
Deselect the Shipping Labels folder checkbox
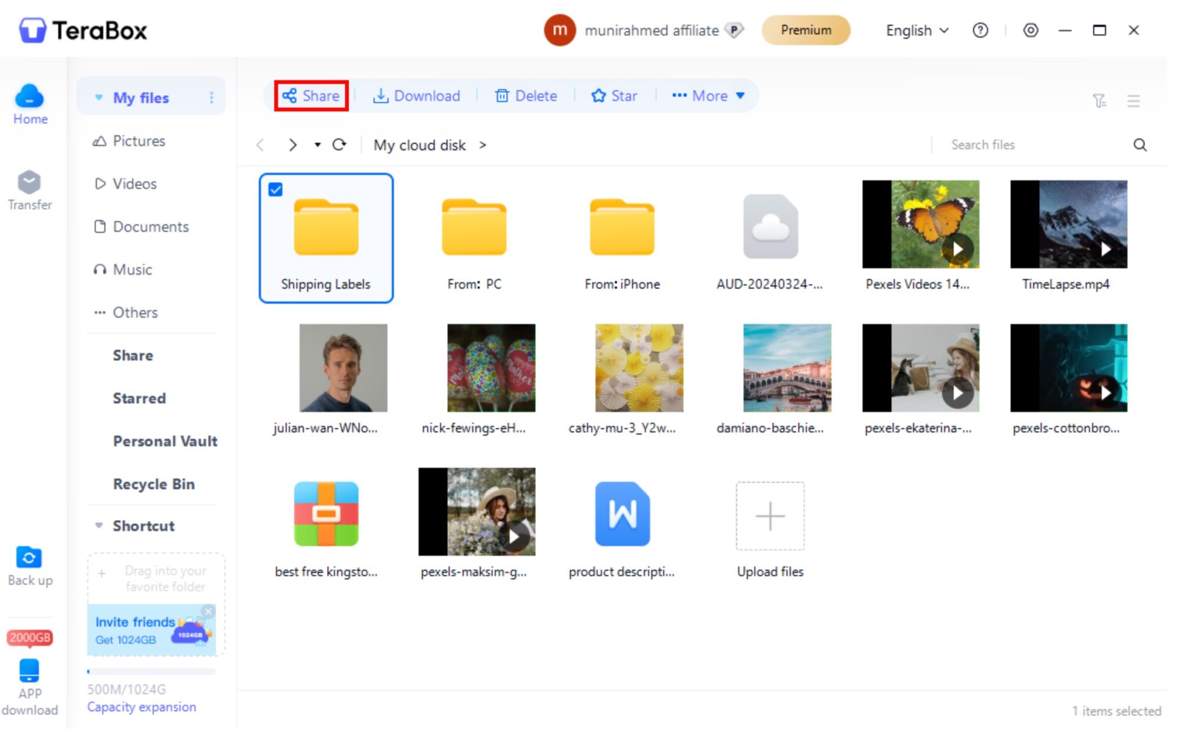[x=275, y=190]
